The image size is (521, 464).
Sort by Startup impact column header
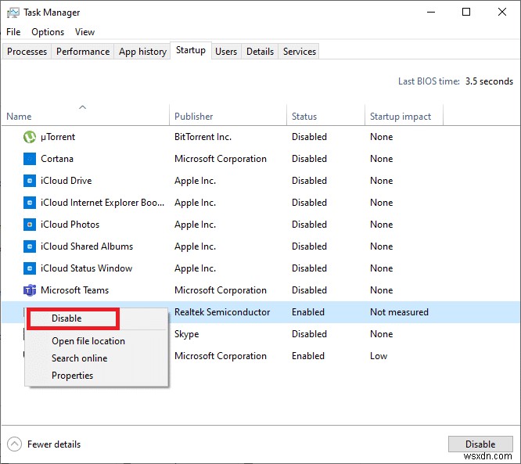pos(401,117)
